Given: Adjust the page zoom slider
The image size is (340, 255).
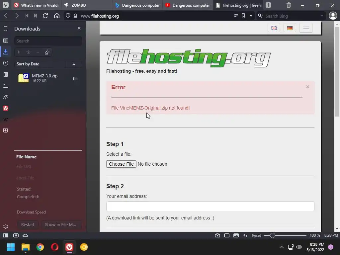Looking at the screenshot, I should click(285, 235).
